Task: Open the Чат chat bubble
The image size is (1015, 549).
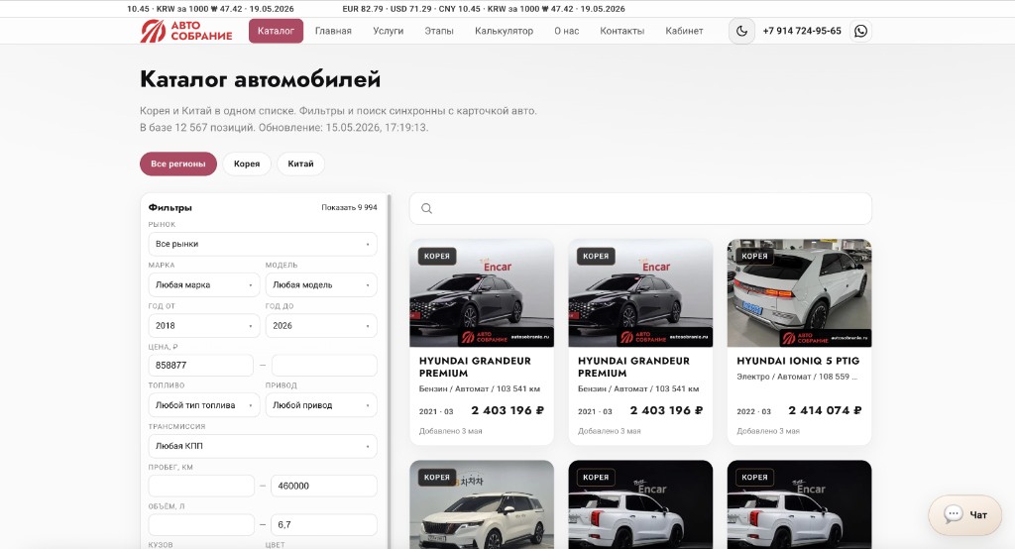Action: [x=965, y=514]
